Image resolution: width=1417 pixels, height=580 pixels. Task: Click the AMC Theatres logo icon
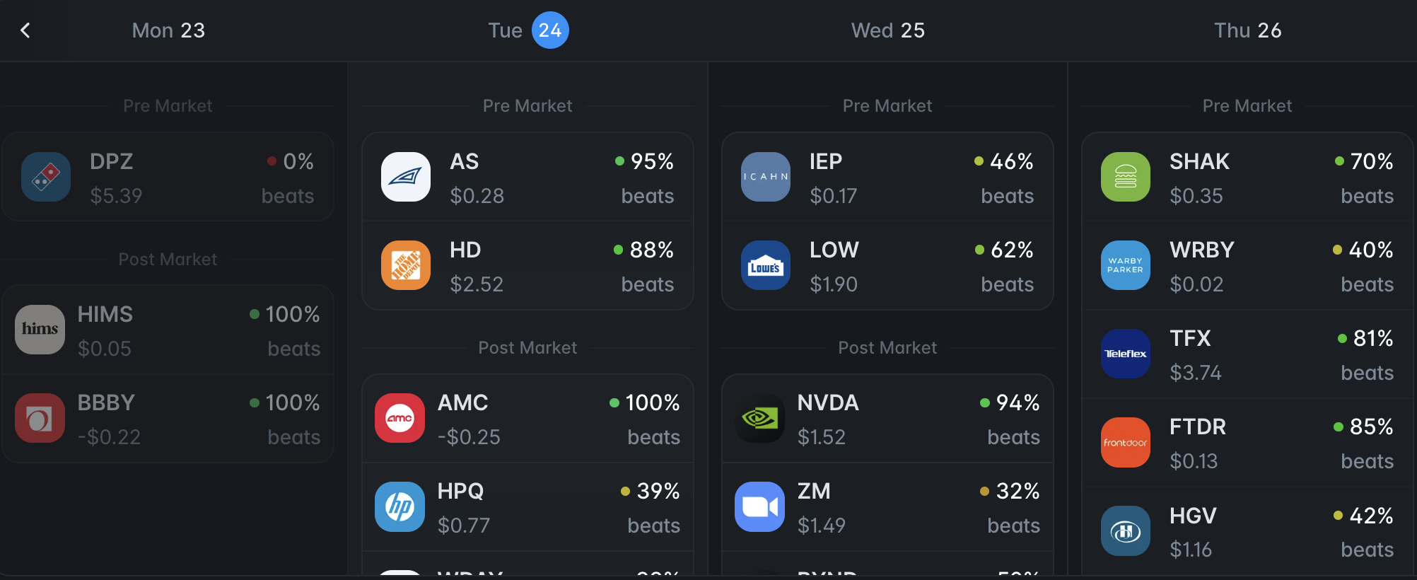pos(400,418)
